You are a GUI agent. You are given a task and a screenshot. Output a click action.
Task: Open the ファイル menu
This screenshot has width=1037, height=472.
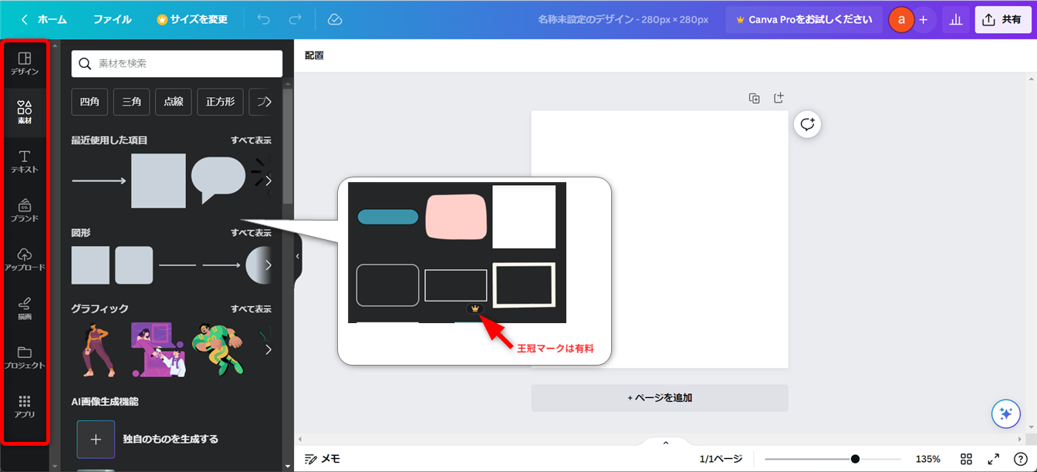coord(113,19)
